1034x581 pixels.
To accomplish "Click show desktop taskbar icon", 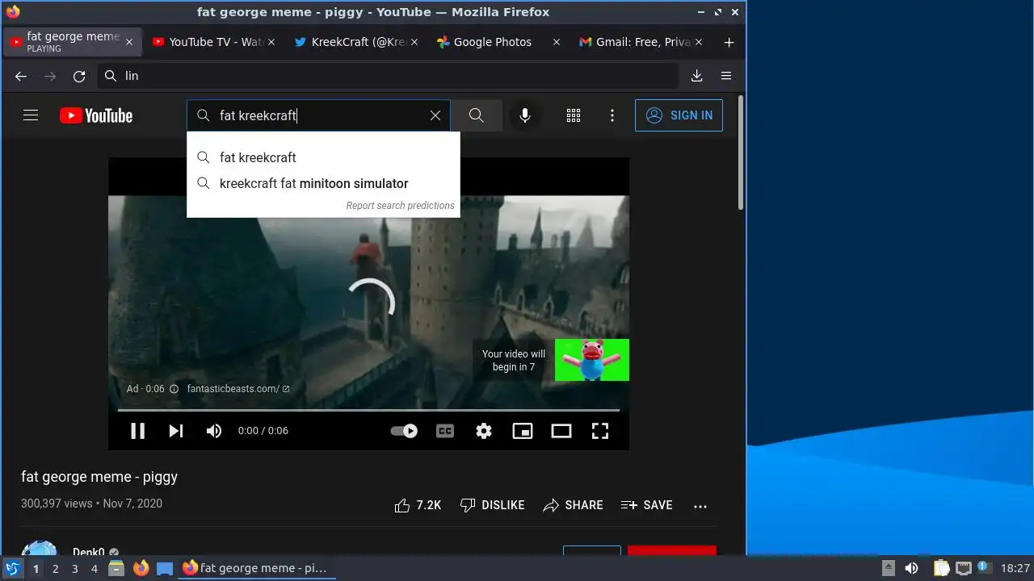I will pos(165,568).
